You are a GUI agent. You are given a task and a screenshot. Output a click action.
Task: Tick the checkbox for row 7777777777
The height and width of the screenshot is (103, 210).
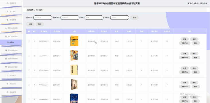pyautogui.click(x=29, y=56)
